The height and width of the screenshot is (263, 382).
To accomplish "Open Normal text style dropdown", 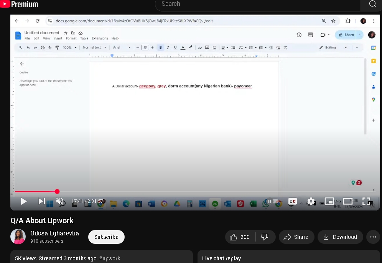I will (x=94, y=48).
